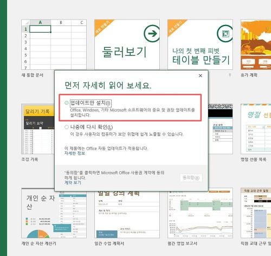Viewport: 271px width, 256px height.
Task: Click the '새 통합 문서' caption text
Action: coord(33,75)
